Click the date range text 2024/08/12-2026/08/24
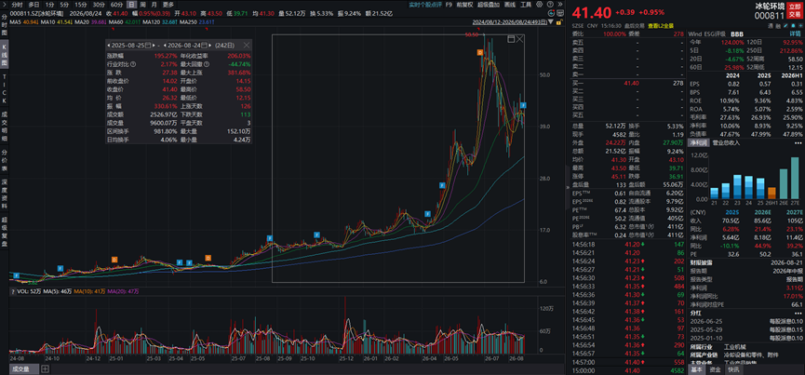 point(509,22)
